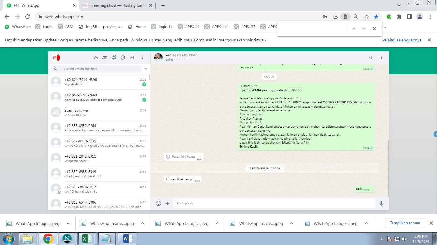Open a new browser tab

[x=163, y=5]
